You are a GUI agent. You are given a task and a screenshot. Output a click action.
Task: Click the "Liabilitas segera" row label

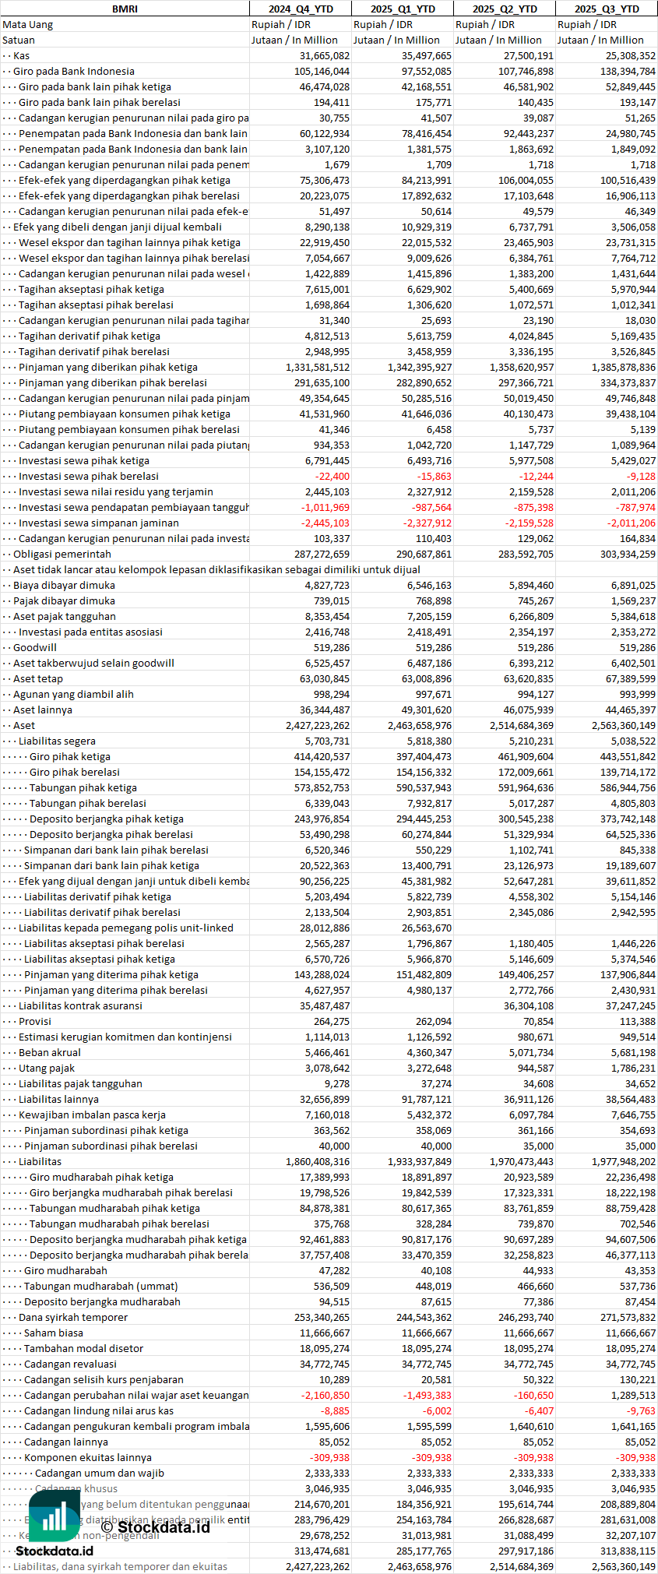tap(57, 741)
